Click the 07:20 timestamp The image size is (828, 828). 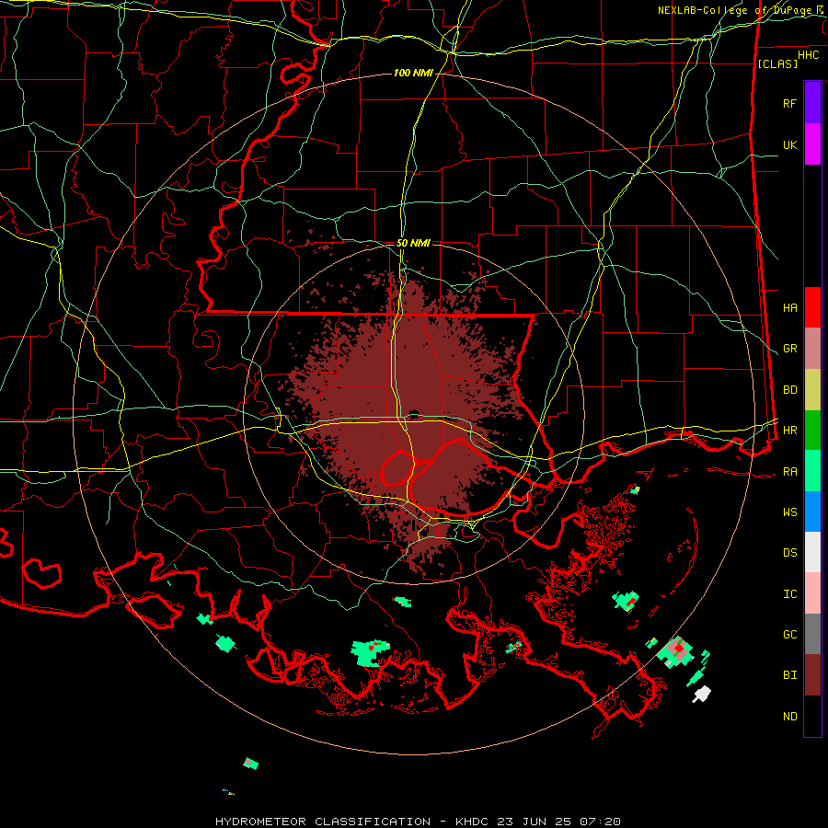pos(600,822)
